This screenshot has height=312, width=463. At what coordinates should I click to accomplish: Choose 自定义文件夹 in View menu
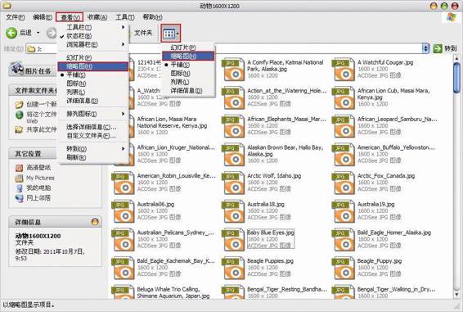[91, 136]
